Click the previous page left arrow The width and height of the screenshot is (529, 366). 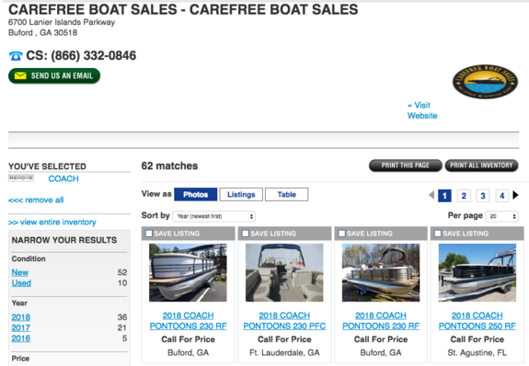tap(431, 195)
